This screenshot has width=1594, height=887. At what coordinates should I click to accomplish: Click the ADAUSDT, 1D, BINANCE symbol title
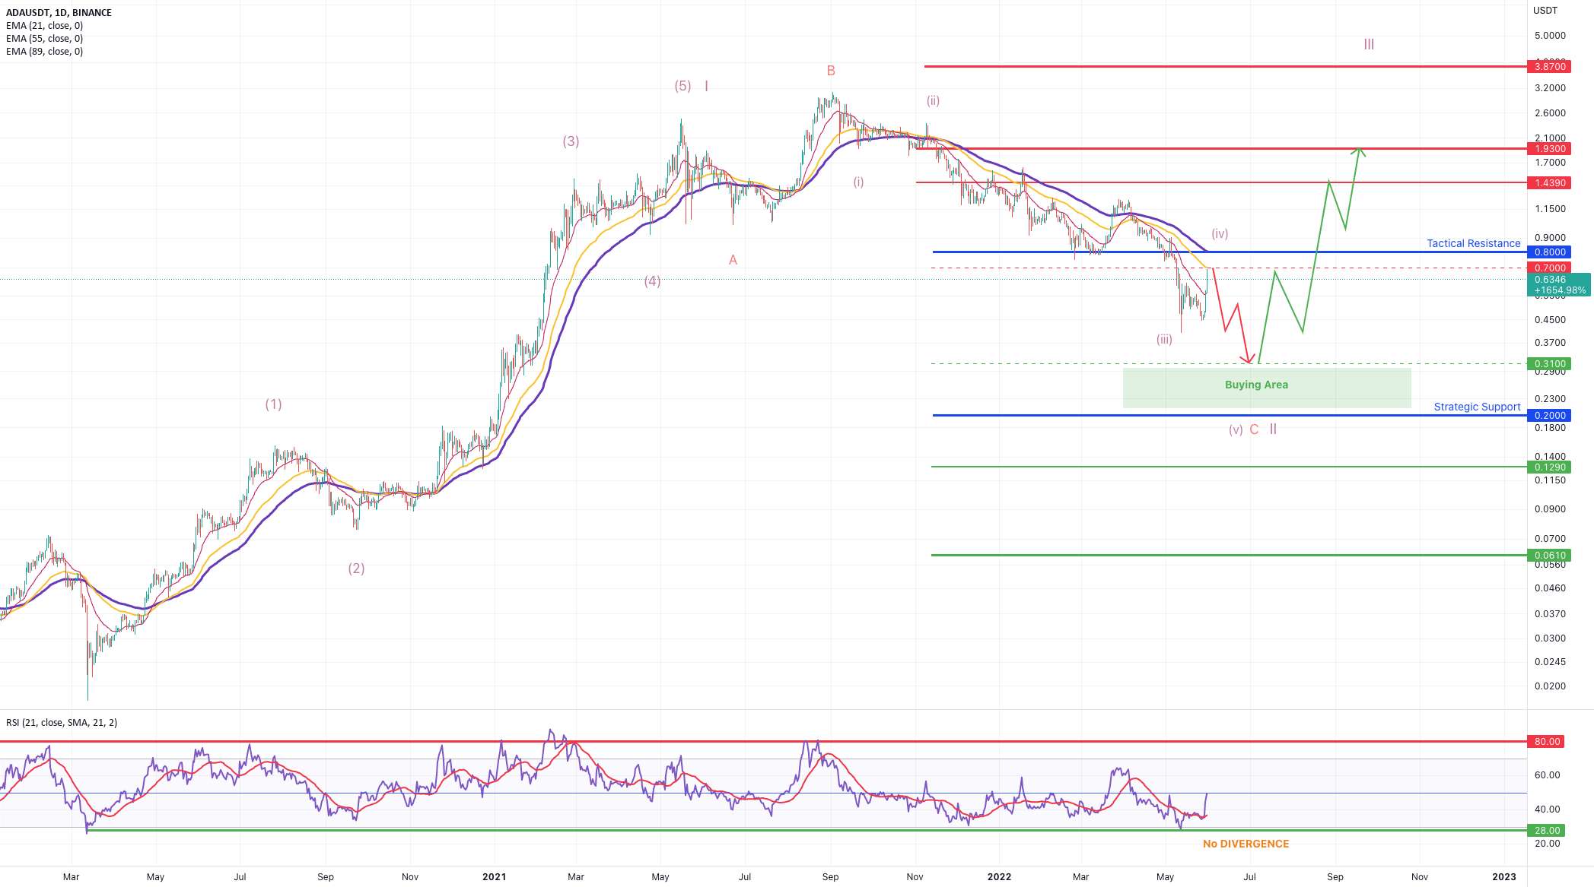tap(59, 13)
